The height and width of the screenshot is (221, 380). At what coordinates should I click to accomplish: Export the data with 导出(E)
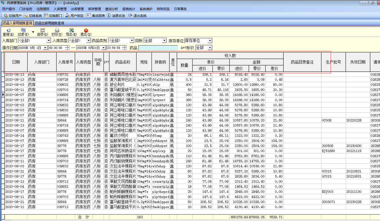tap(71, 32)
